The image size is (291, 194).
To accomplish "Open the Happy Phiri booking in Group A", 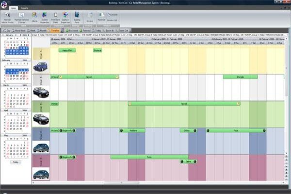I will (x=67, y=50).
